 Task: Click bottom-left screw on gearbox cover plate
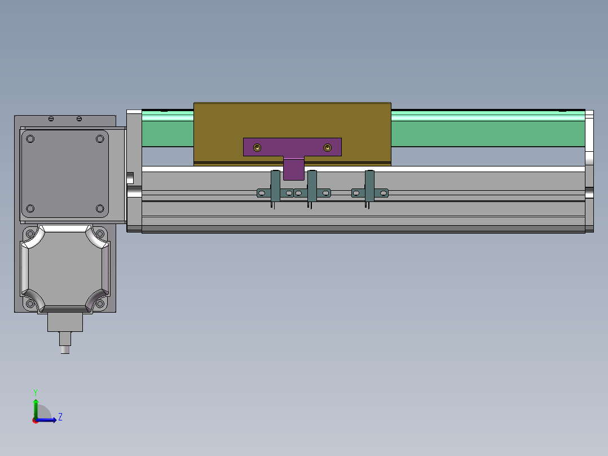(x=30, y=208)
